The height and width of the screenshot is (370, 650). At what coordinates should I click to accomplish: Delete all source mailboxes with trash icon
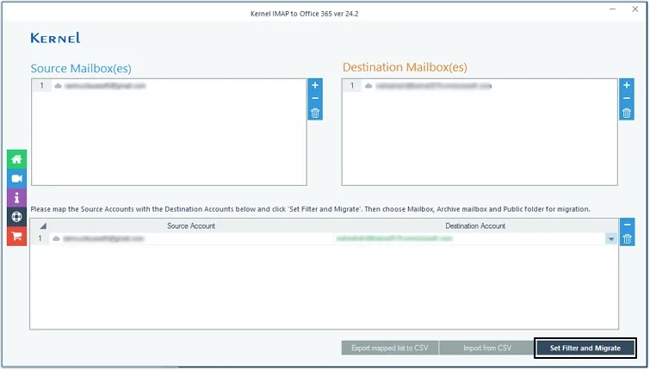coord(315,113)
